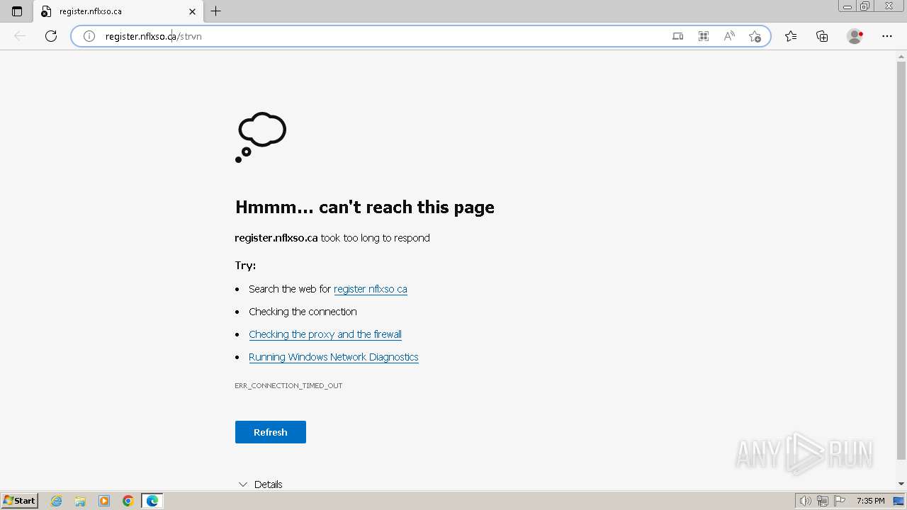
Task: Click the Show desktop button in taskbar
Action: (x=899, y=501)
